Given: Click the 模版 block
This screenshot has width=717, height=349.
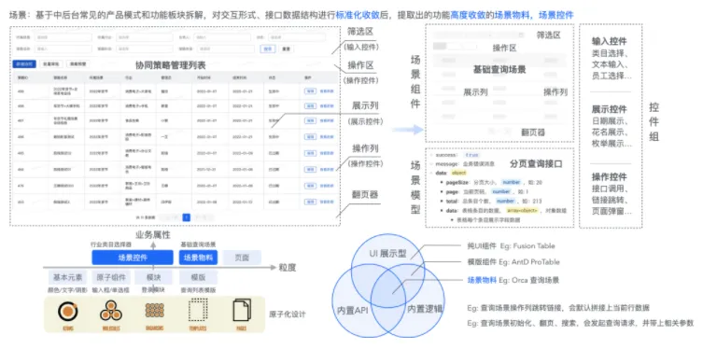Looking at the screenshot, I should tap(198, 277).
